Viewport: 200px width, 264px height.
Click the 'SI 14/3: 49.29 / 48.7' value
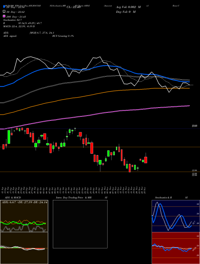[x=30, y=23]
